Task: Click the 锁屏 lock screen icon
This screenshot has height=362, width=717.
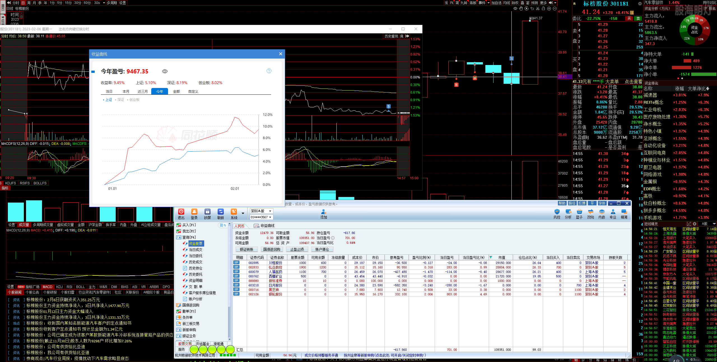Action: click(x=207, y=214)
